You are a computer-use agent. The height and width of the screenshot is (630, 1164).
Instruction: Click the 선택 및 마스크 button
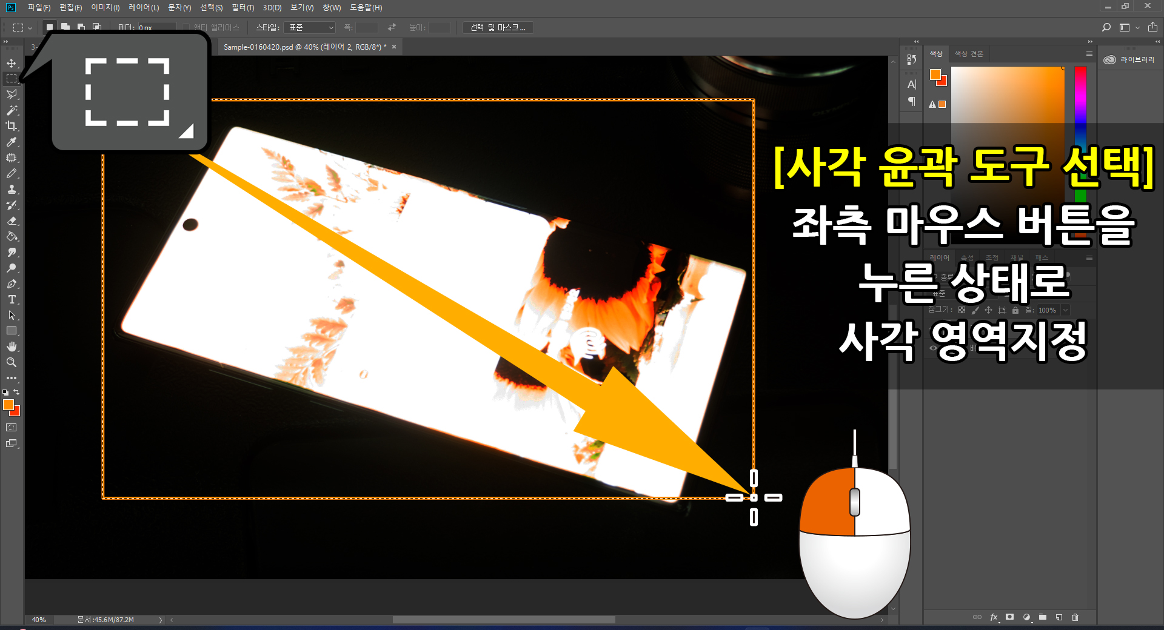coord(498,28)
